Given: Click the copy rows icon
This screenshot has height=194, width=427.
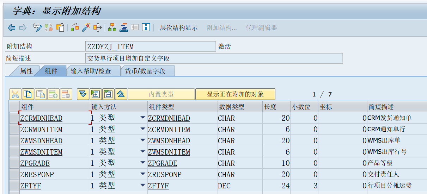Looking at the screenshot, I should [28, 94].
